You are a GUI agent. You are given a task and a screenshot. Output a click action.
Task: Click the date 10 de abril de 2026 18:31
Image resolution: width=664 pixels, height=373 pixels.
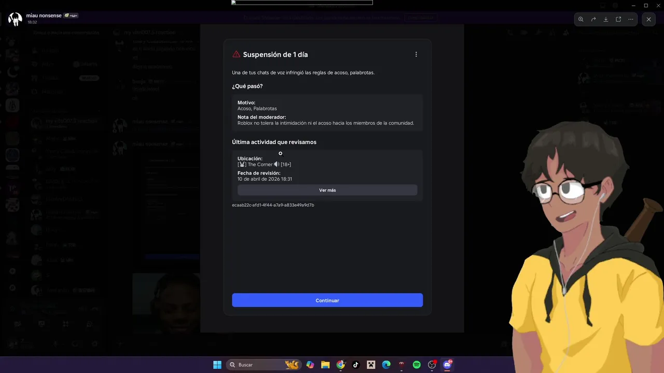click(x=265, y=179)
